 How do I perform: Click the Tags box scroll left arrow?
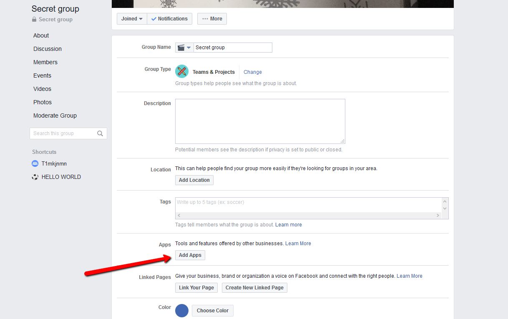pyautogui.click(x=179, y=216)
